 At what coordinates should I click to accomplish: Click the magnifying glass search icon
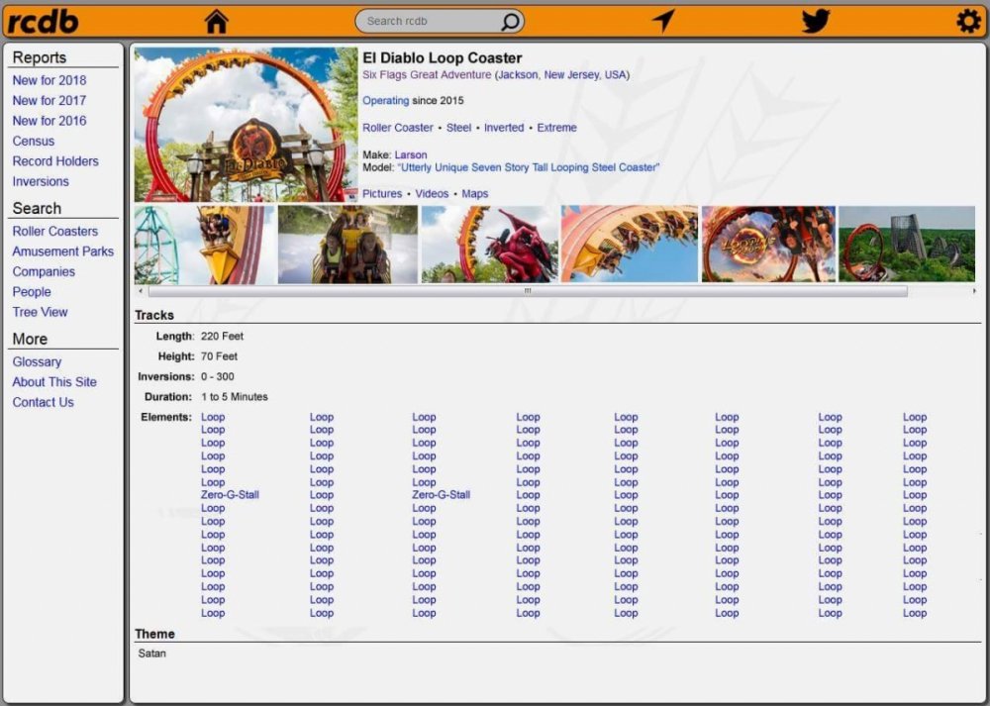tap(510, 21)
